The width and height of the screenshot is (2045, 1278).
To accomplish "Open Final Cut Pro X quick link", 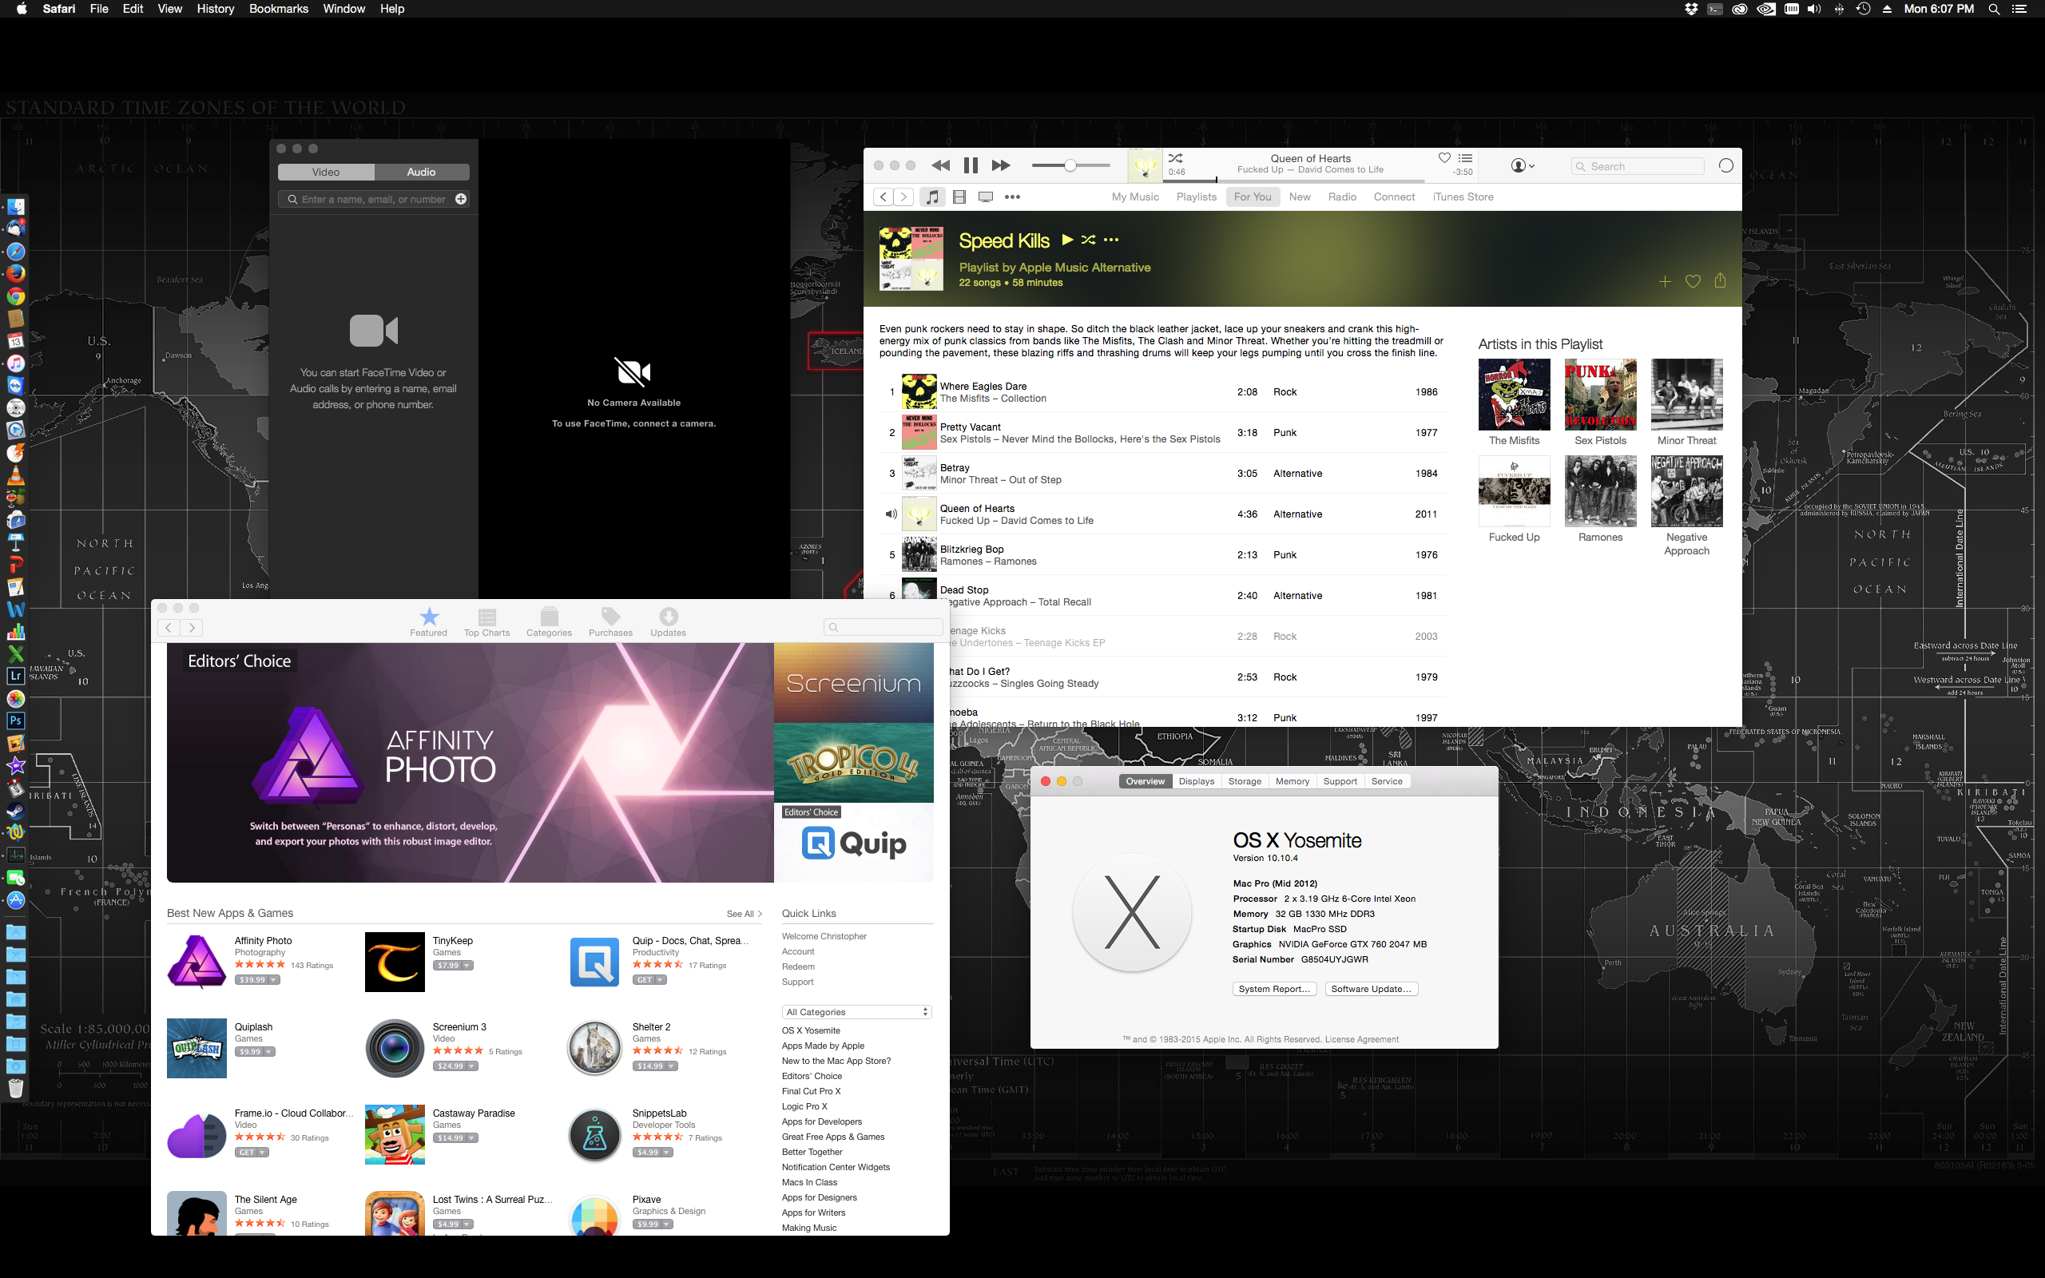I will coord(812,1091).
